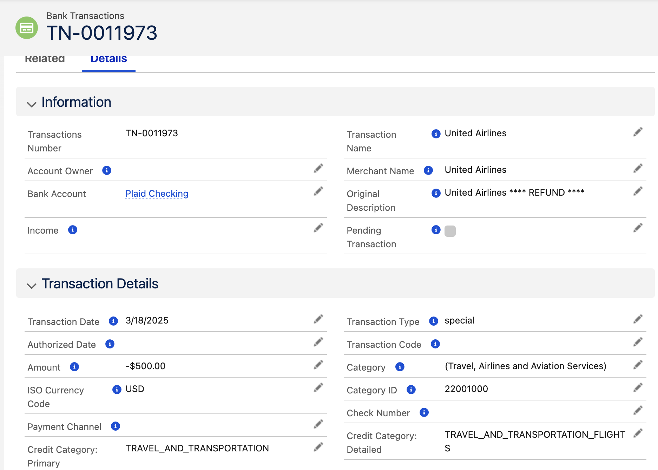
Task: Click the Transaction Type value special
Action: pos(460,320)
